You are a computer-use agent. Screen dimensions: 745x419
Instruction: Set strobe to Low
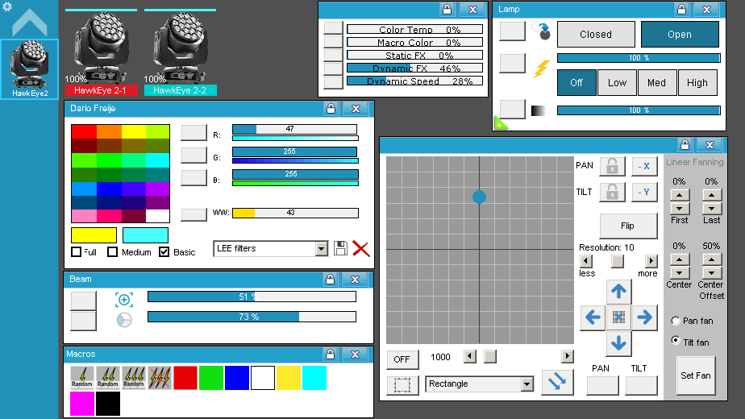point(617,83)
